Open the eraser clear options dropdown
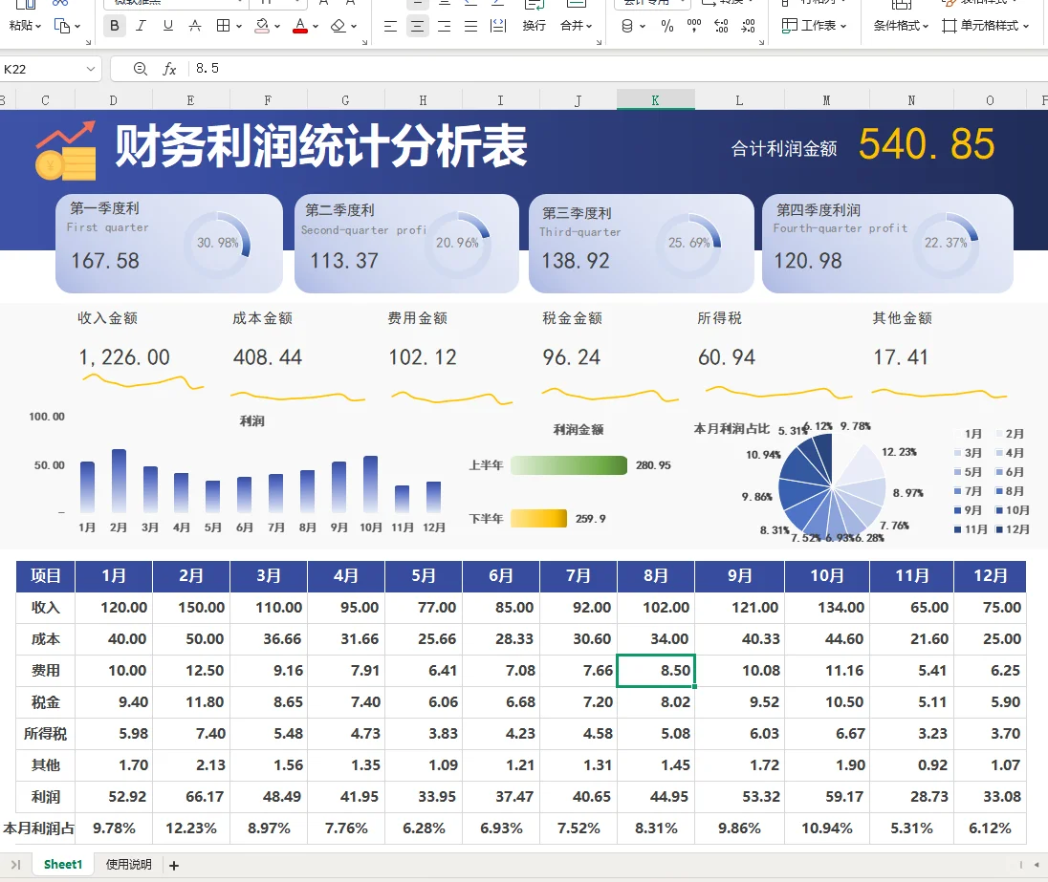 click(x=354, y=27)
